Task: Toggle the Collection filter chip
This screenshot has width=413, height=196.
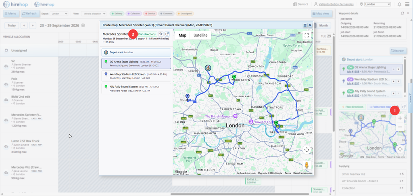Action: click(134, 13)
